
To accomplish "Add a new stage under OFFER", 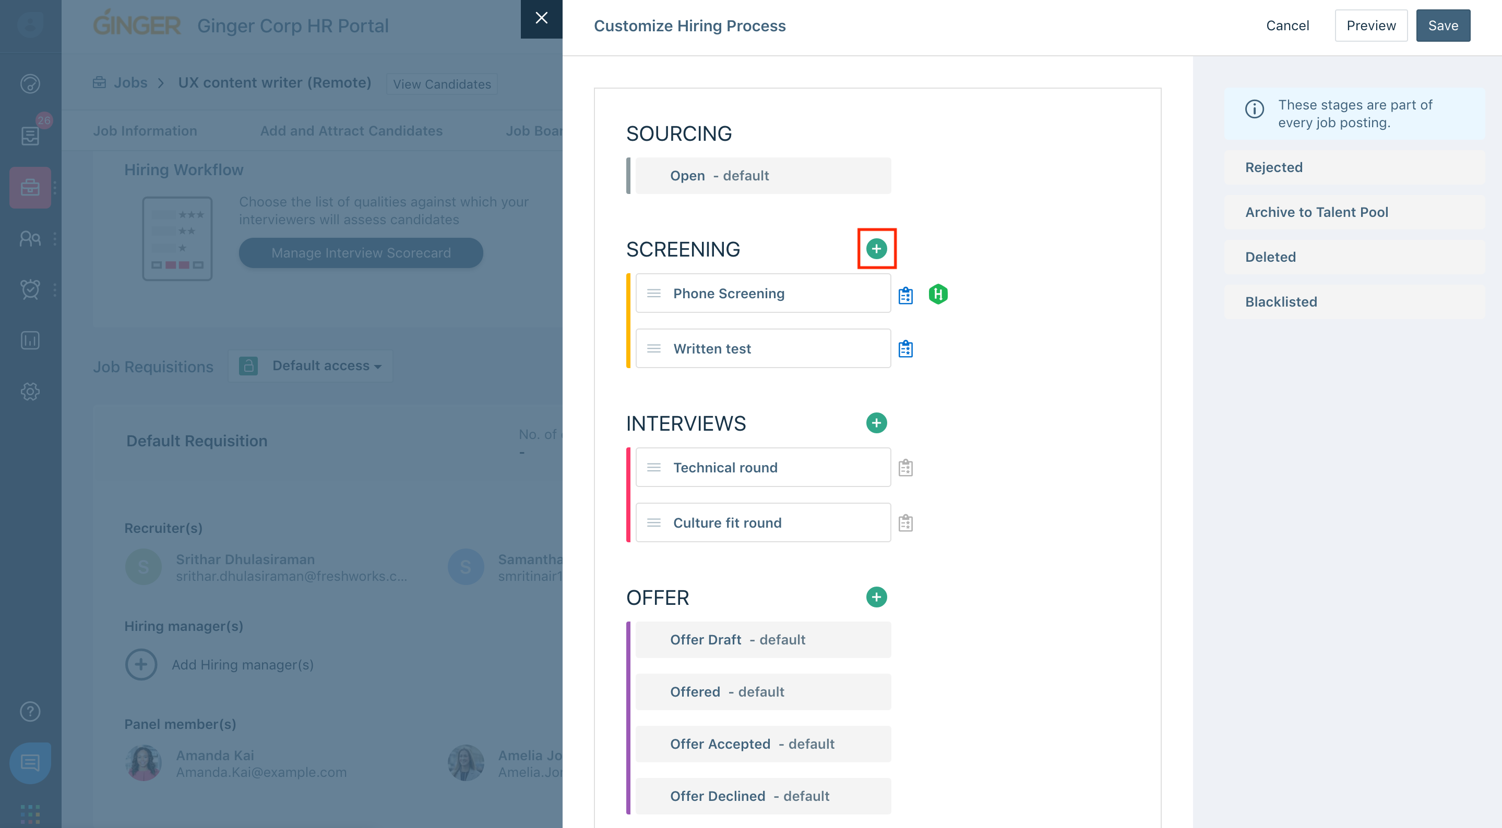I will 876,597.
